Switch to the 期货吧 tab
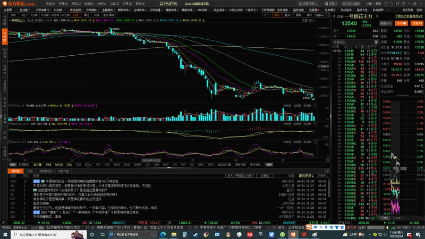Viewport: 425px width, 239px height. pos(15,171)
